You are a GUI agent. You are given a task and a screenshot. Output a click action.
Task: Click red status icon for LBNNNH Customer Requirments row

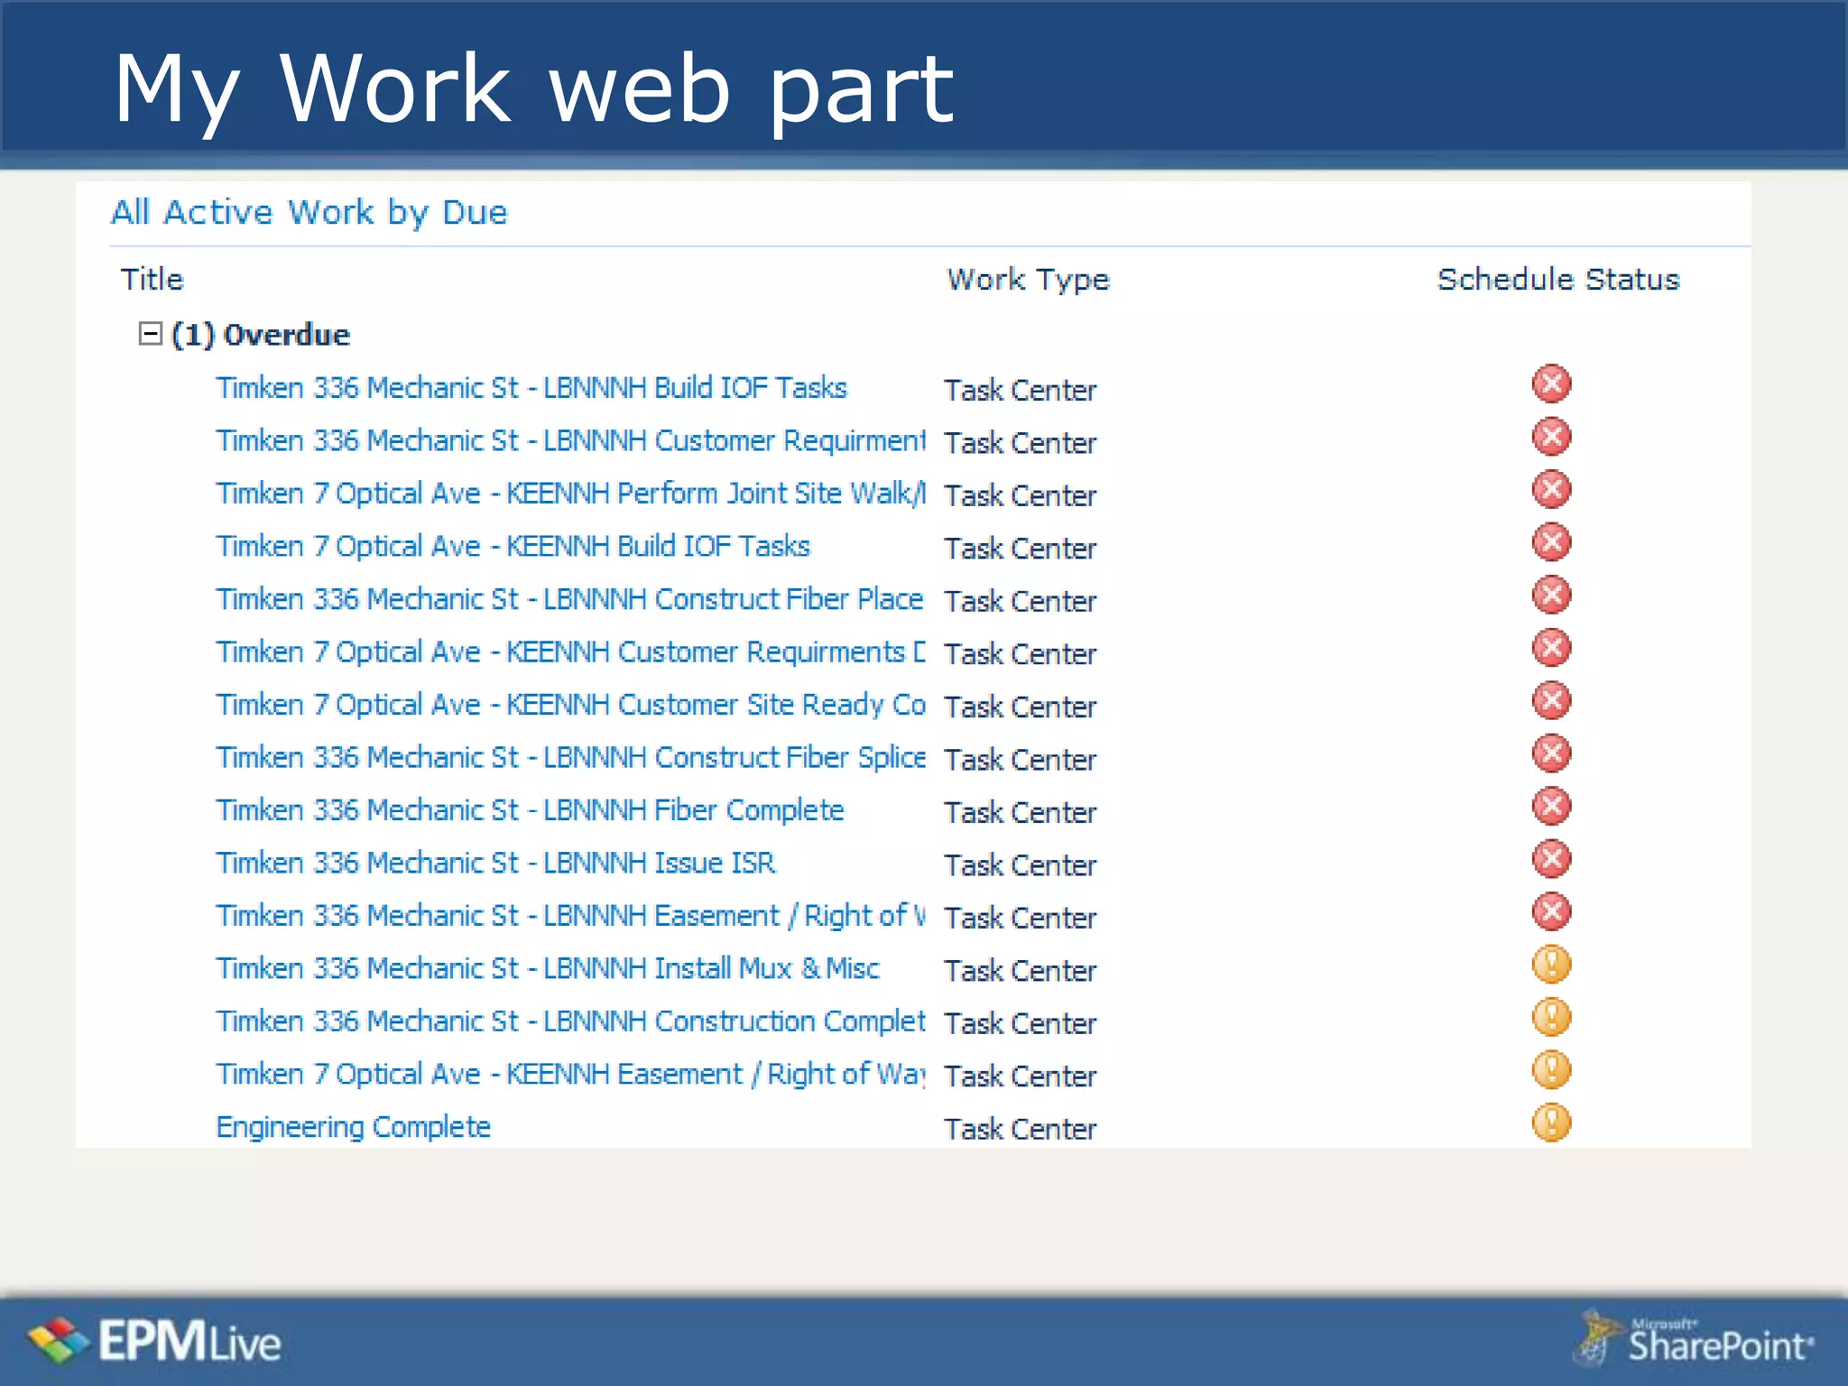coord(1551,437)
